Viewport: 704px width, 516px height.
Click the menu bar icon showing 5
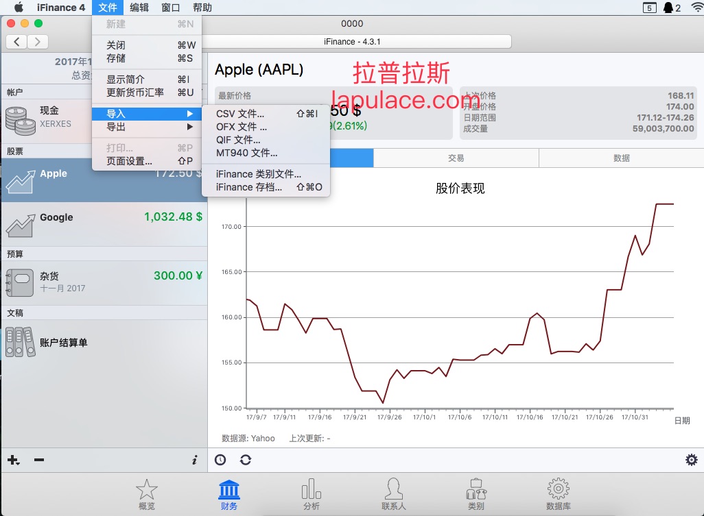pos(649,8)
